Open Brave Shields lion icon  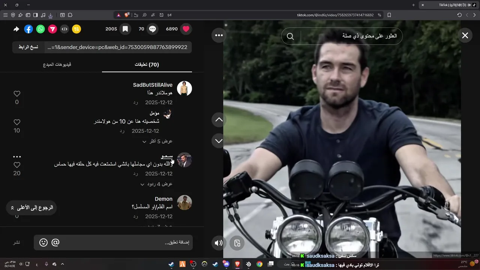(127, 15)
